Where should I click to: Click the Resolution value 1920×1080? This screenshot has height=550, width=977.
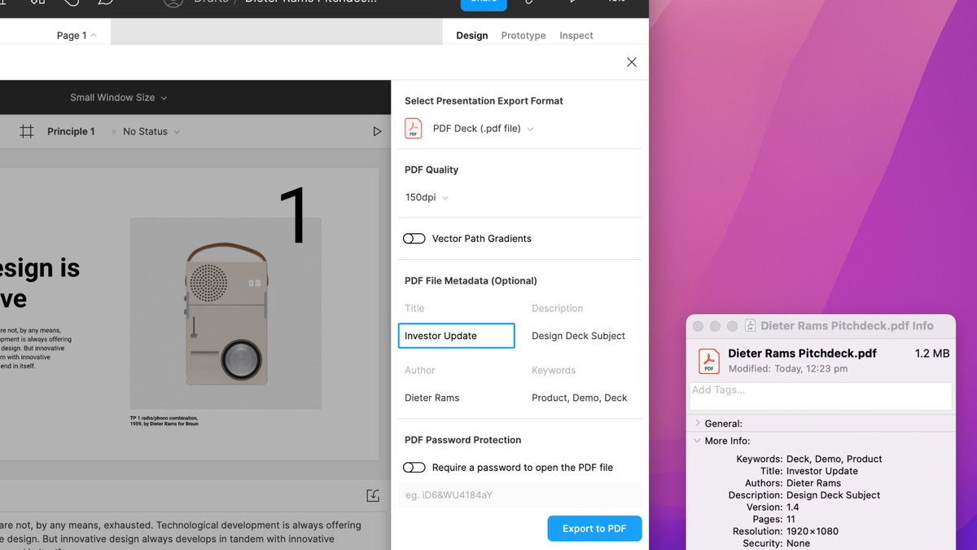tap(813, 531)
